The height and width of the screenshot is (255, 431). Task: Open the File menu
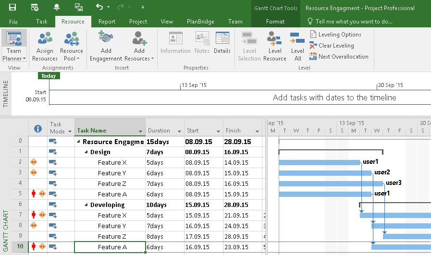click(13, 22)
